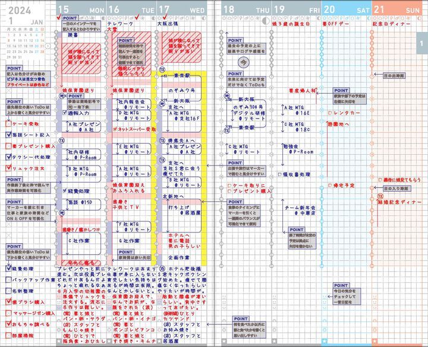Check the 領収書処理 box on Friday
Viewport: 428px width, 347px height.
tap(279, 174)
